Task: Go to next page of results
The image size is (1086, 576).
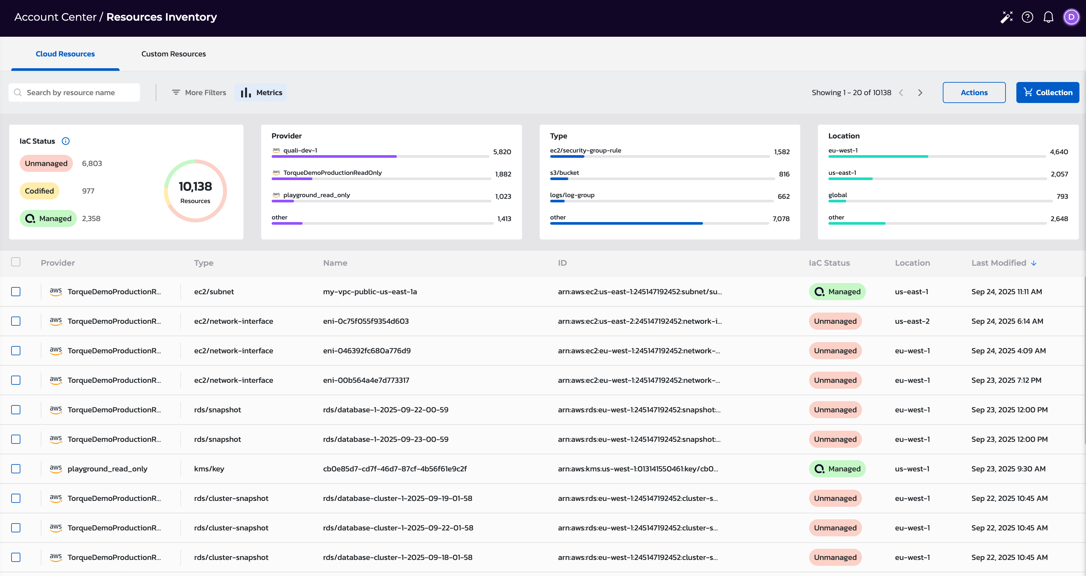Action: tap(920, 93)
